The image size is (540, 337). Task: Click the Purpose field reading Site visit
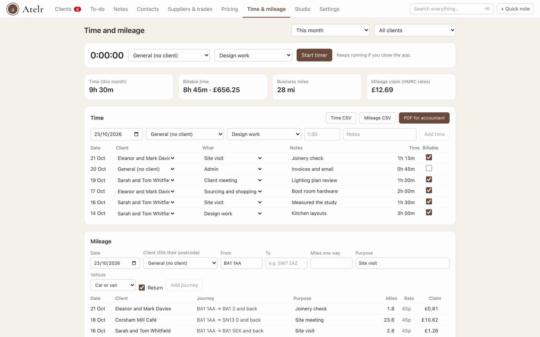[402, 263]
